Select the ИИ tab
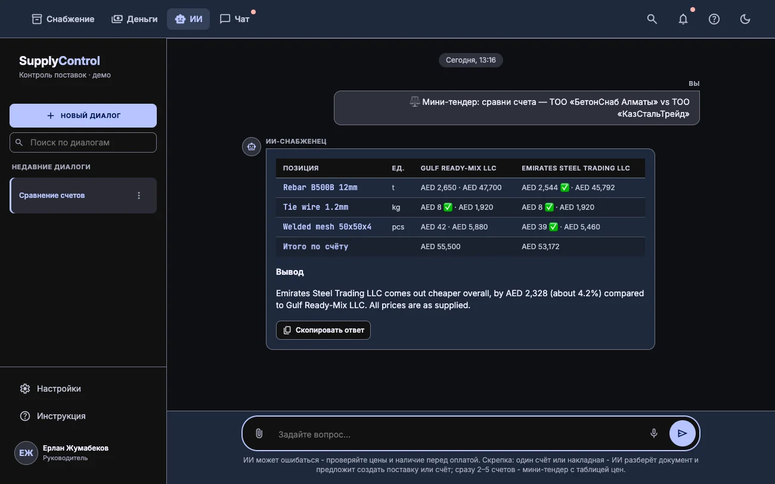Screen dimensions: 775x484 point(188,19)
